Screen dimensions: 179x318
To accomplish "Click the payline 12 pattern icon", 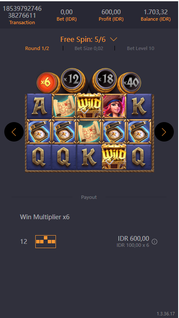I will [46, 242].
